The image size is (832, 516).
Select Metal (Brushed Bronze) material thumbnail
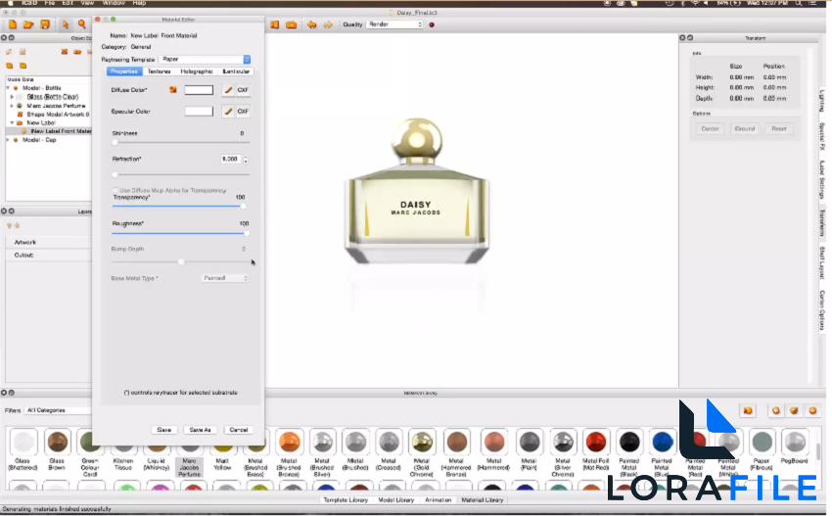[289, 442]
